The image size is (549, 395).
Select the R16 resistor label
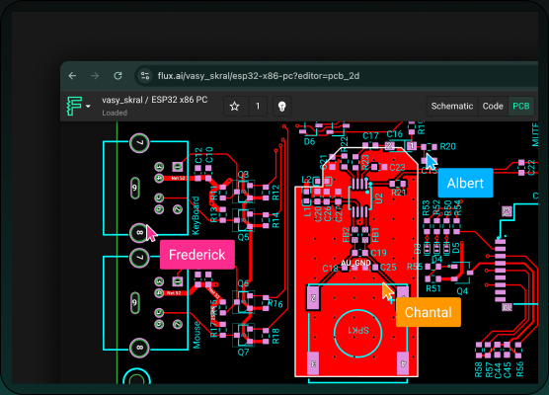[x=275, y=303]
